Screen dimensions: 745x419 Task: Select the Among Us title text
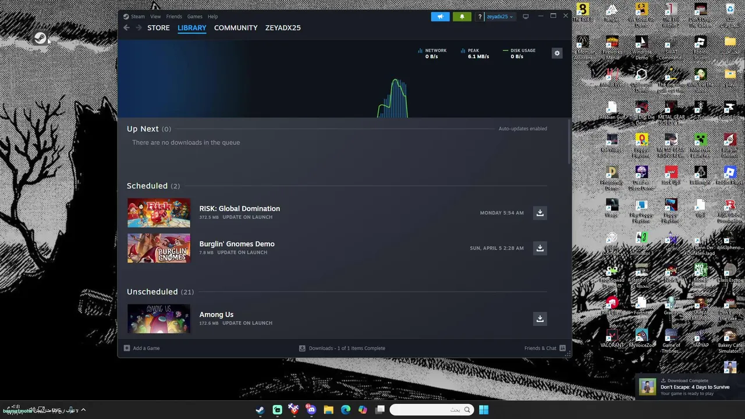coord(217,314)
